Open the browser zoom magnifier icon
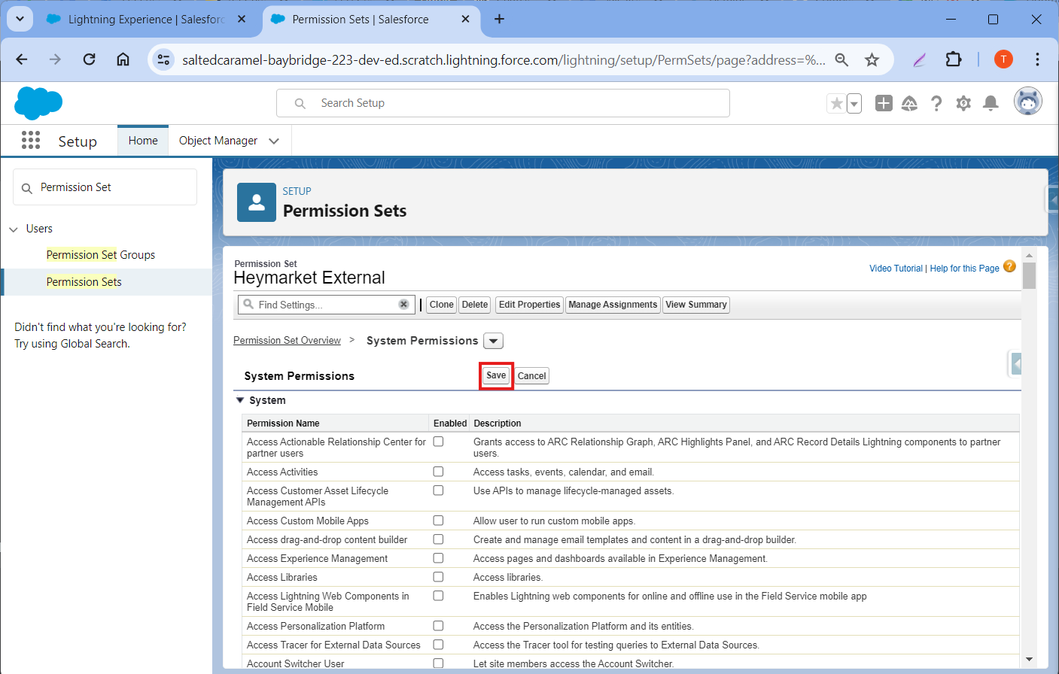The image size is (1059, 674). (841, 59)
